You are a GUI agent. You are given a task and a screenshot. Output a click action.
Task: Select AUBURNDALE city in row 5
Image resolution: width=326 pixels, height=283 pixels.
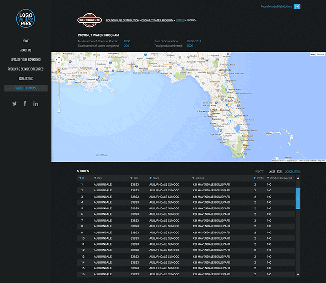(103, 208)
